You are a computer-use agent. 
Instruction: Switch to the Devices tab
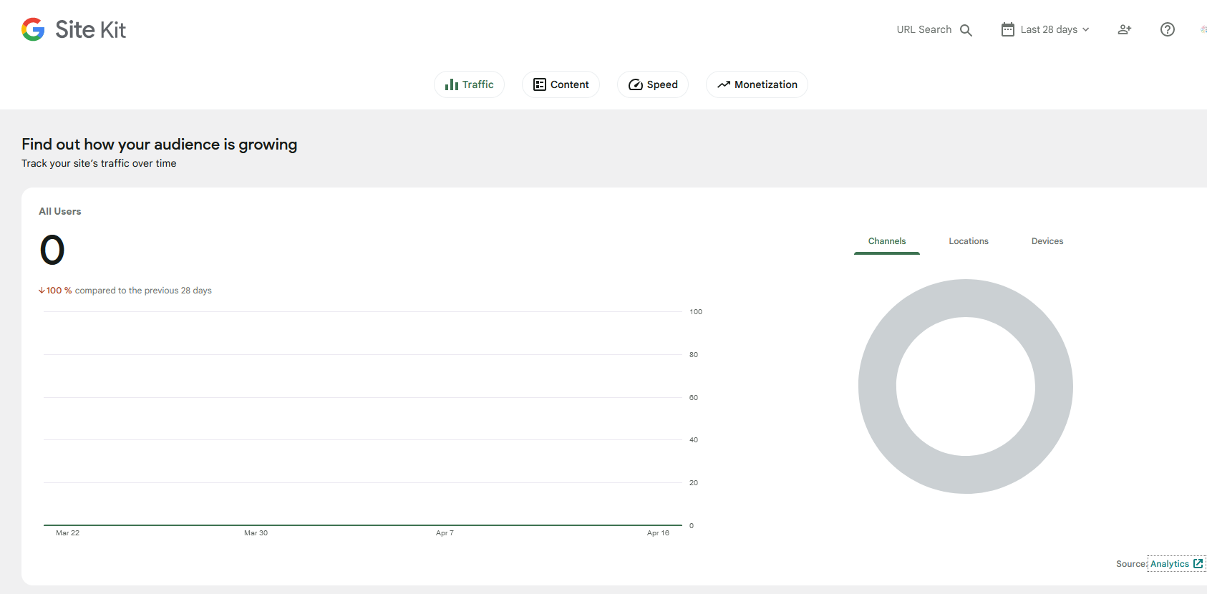pos(1047,241)
